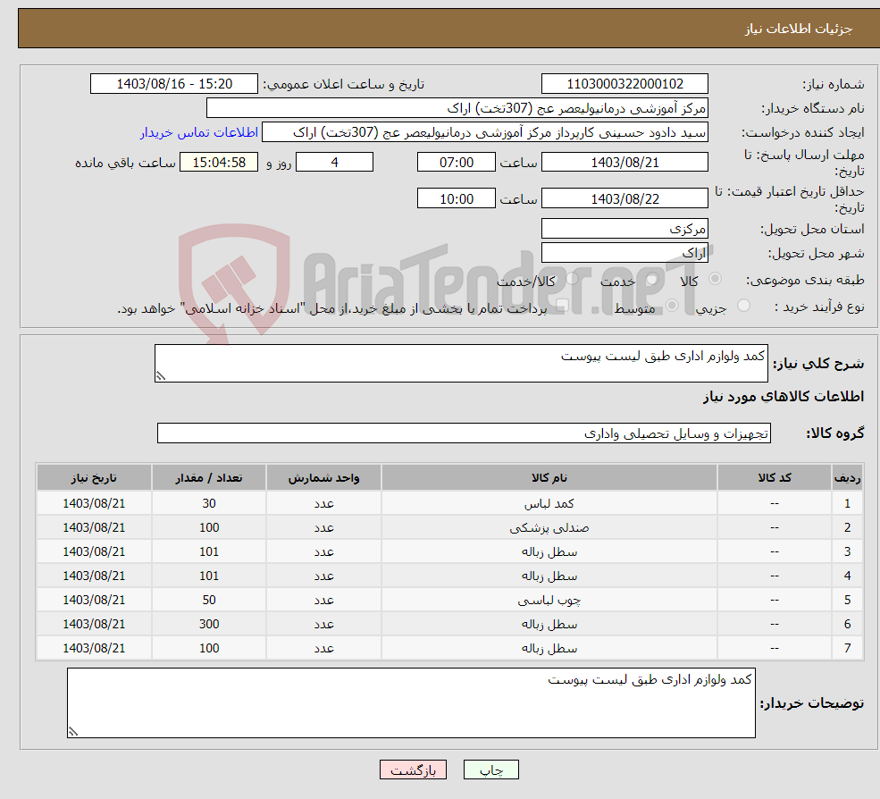Click the date 1403/08/21 in row 7

[x=94, y=649]
